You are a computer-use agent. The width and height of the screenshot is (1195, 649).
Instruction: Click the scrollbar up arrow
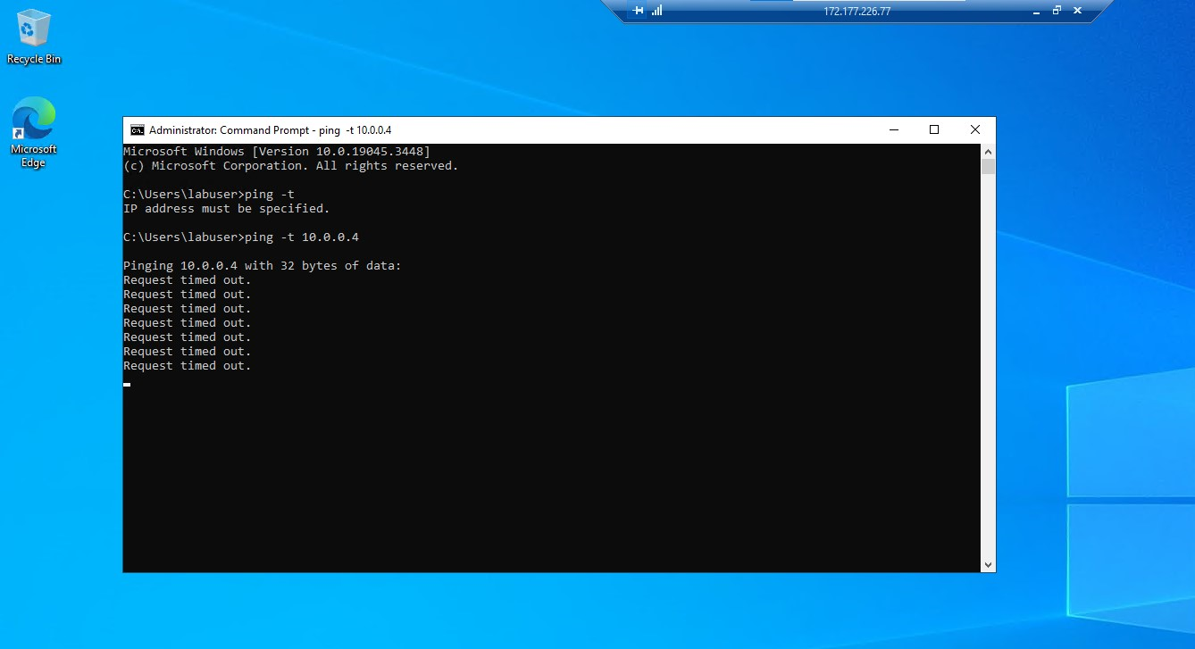pos(988,151)
